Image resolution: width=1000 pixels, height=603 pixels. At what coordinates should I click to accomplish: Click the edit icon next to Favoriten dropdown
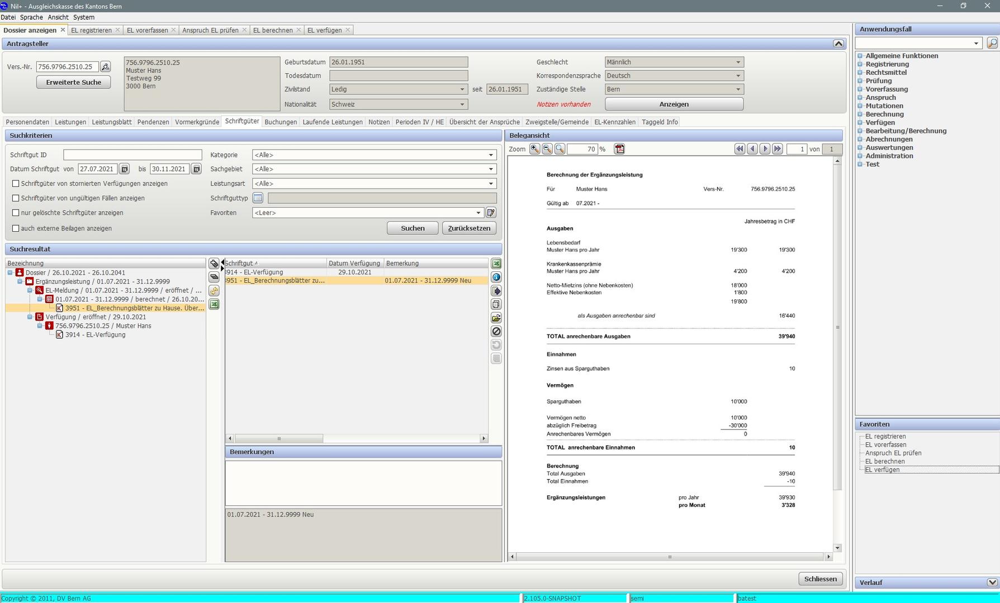[491, 213]
